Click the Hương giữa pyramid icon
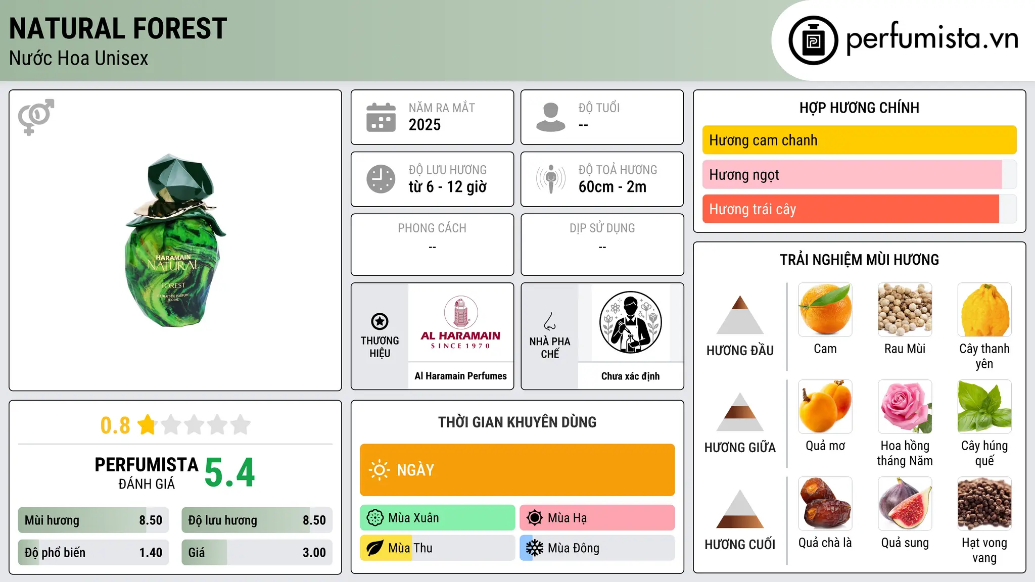Image resolution: width=1035 pixels, height=582 pixels. (740, 412)
